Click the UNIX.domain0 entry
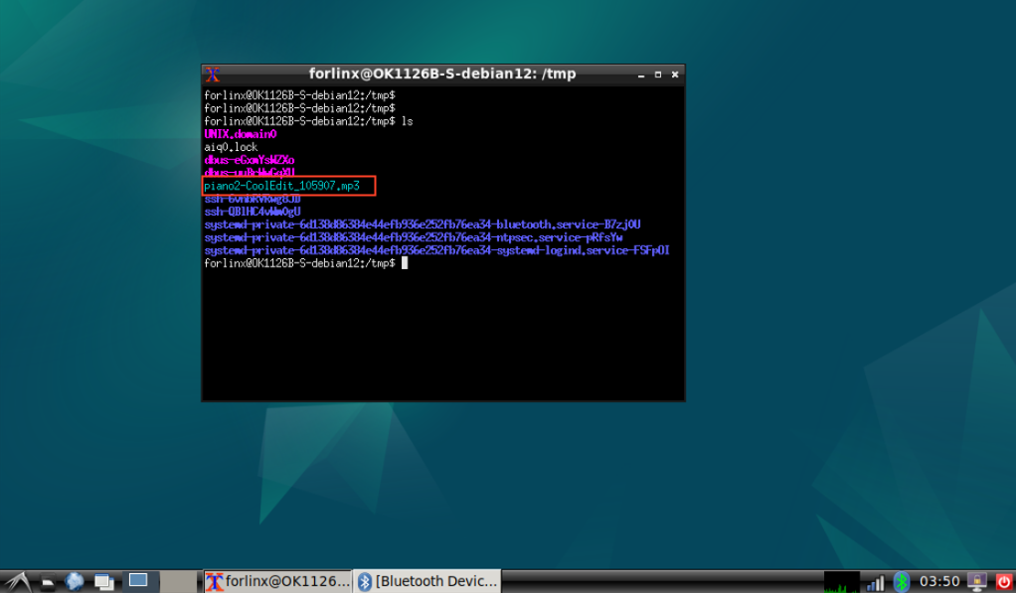The height and width of the screenshot is (593, 1016). point(241,134)
